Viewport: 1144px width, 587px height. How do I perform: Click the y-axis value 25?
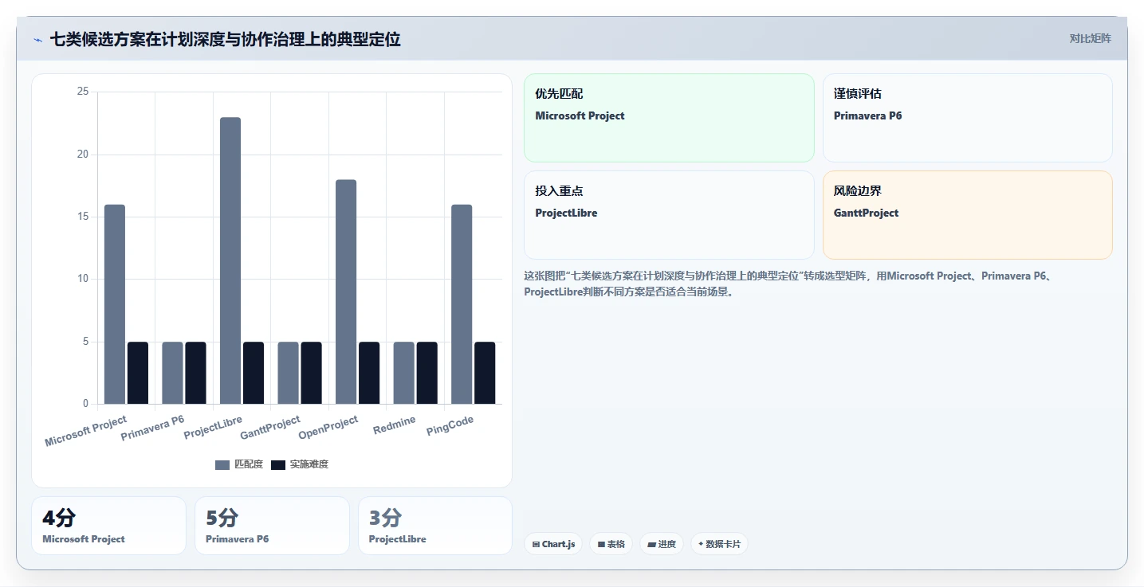[83, 92]
